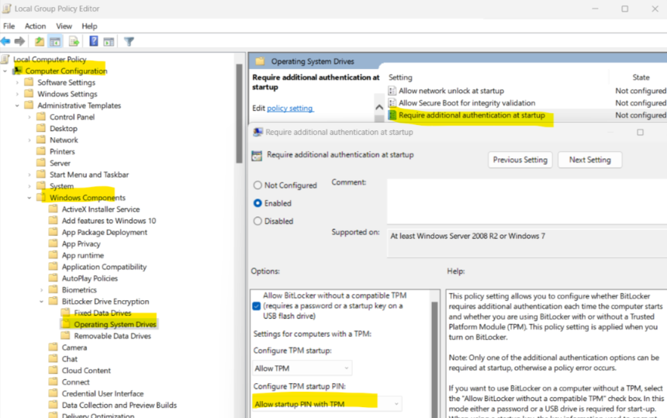Click the Filter funnel toolbar icon

tap(129, 41)
